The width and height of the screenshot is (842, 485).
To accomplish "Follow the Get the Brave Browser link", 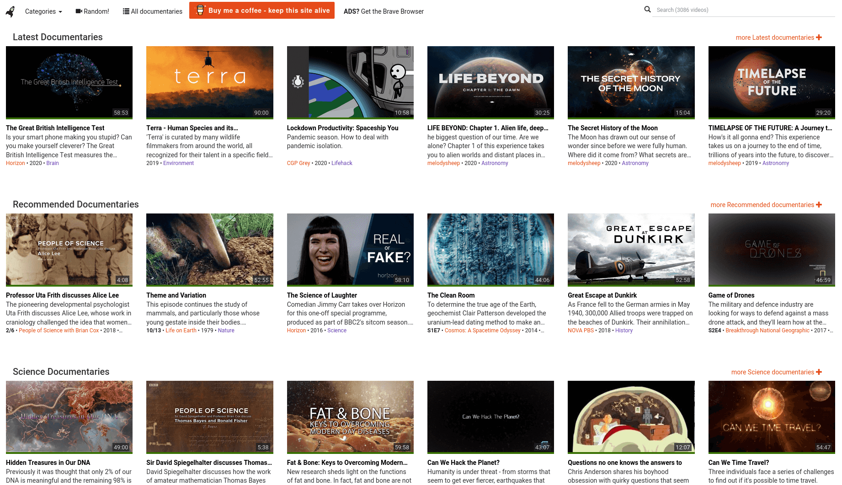I will (x=384, y=11).
